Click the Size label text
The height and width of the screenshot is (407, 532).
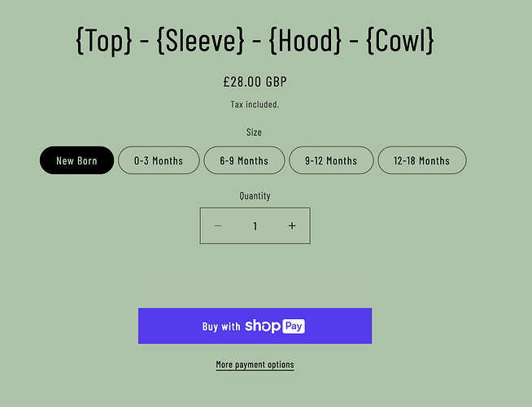(x=254, y=132)
